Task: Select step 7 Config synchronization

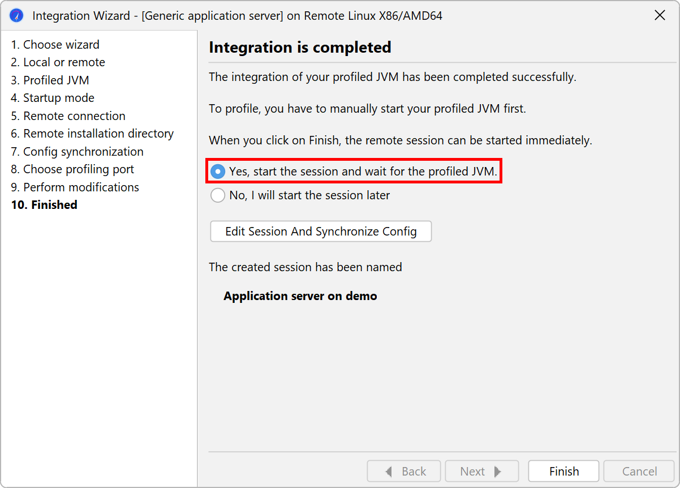Action: (77, 152)
